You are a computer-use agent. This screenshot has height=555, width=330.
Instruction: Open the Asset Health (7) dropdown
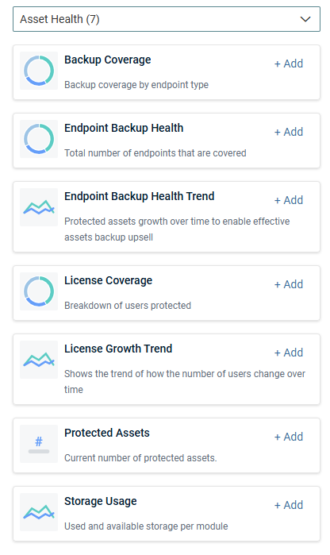(x=167, y=19)
